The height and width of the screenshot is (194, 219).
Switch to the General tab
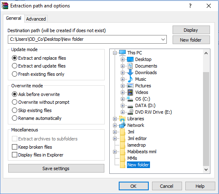14,18
